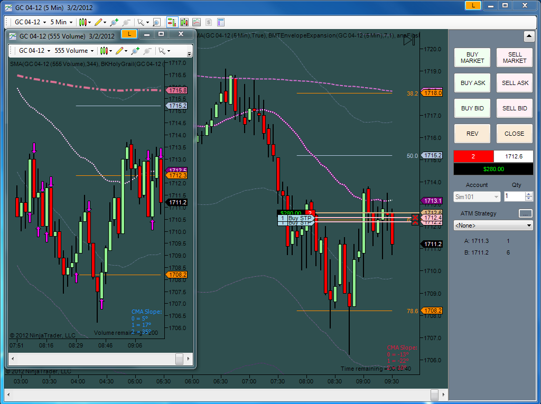Open Data Series icon in main toolbar
Viewport: 541px width, 404px height.
coord(184,22)
